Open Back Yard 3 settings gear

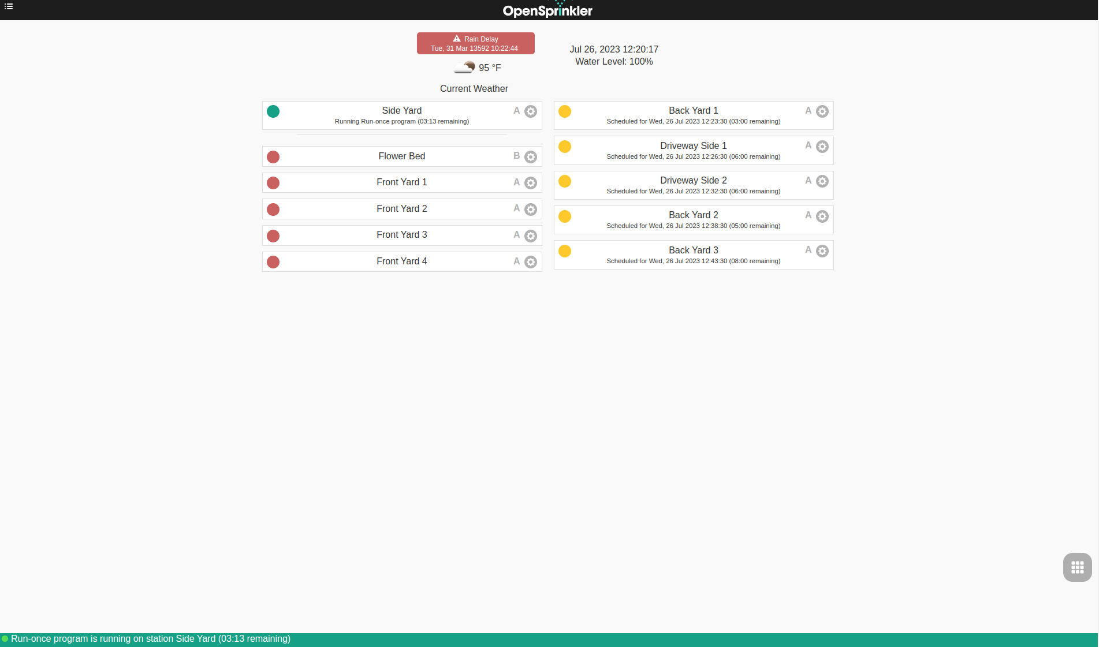point(822,251)
